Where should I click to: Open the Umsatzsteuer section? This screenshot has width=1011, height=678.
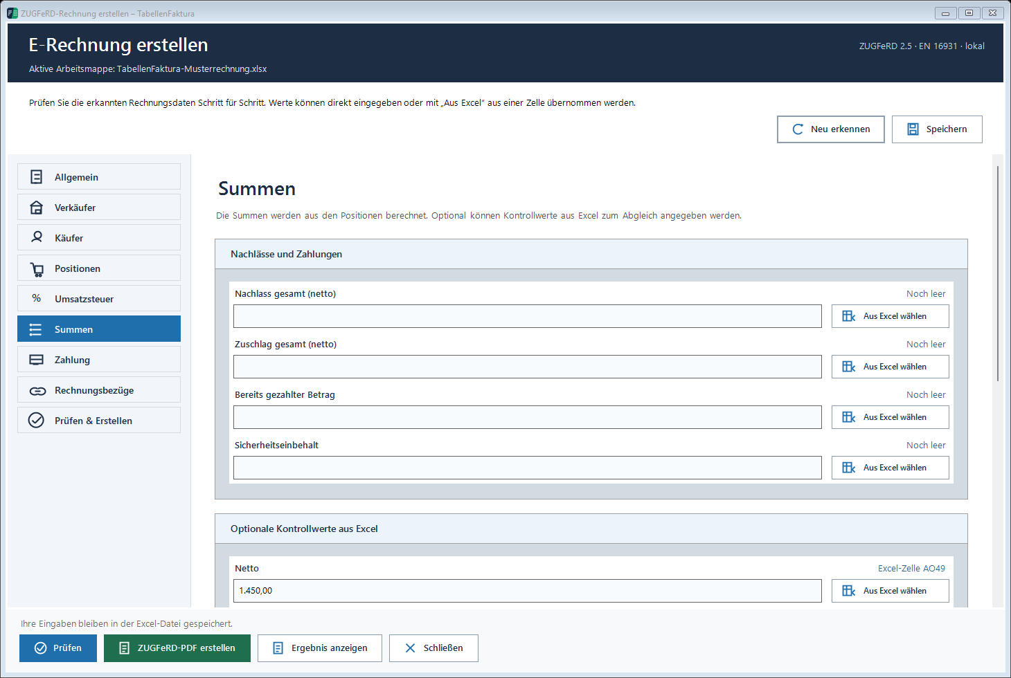[x=99, y=298]
